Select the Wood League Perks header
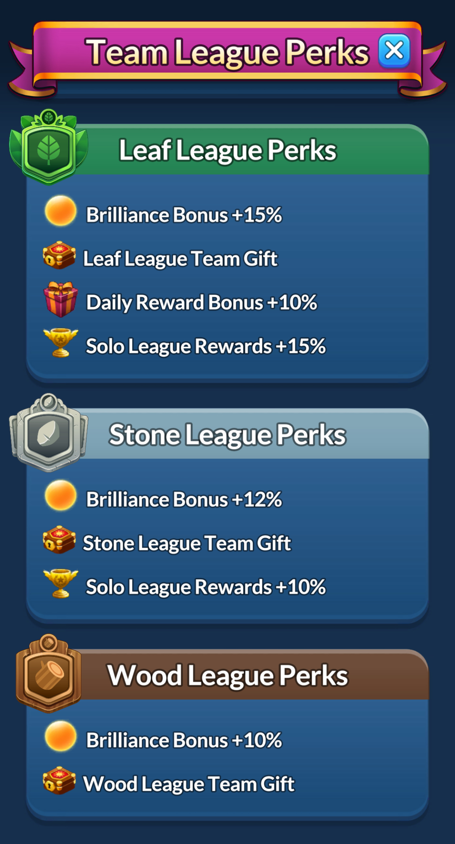This screenshot has width=455, height=844. pos(227,676)
